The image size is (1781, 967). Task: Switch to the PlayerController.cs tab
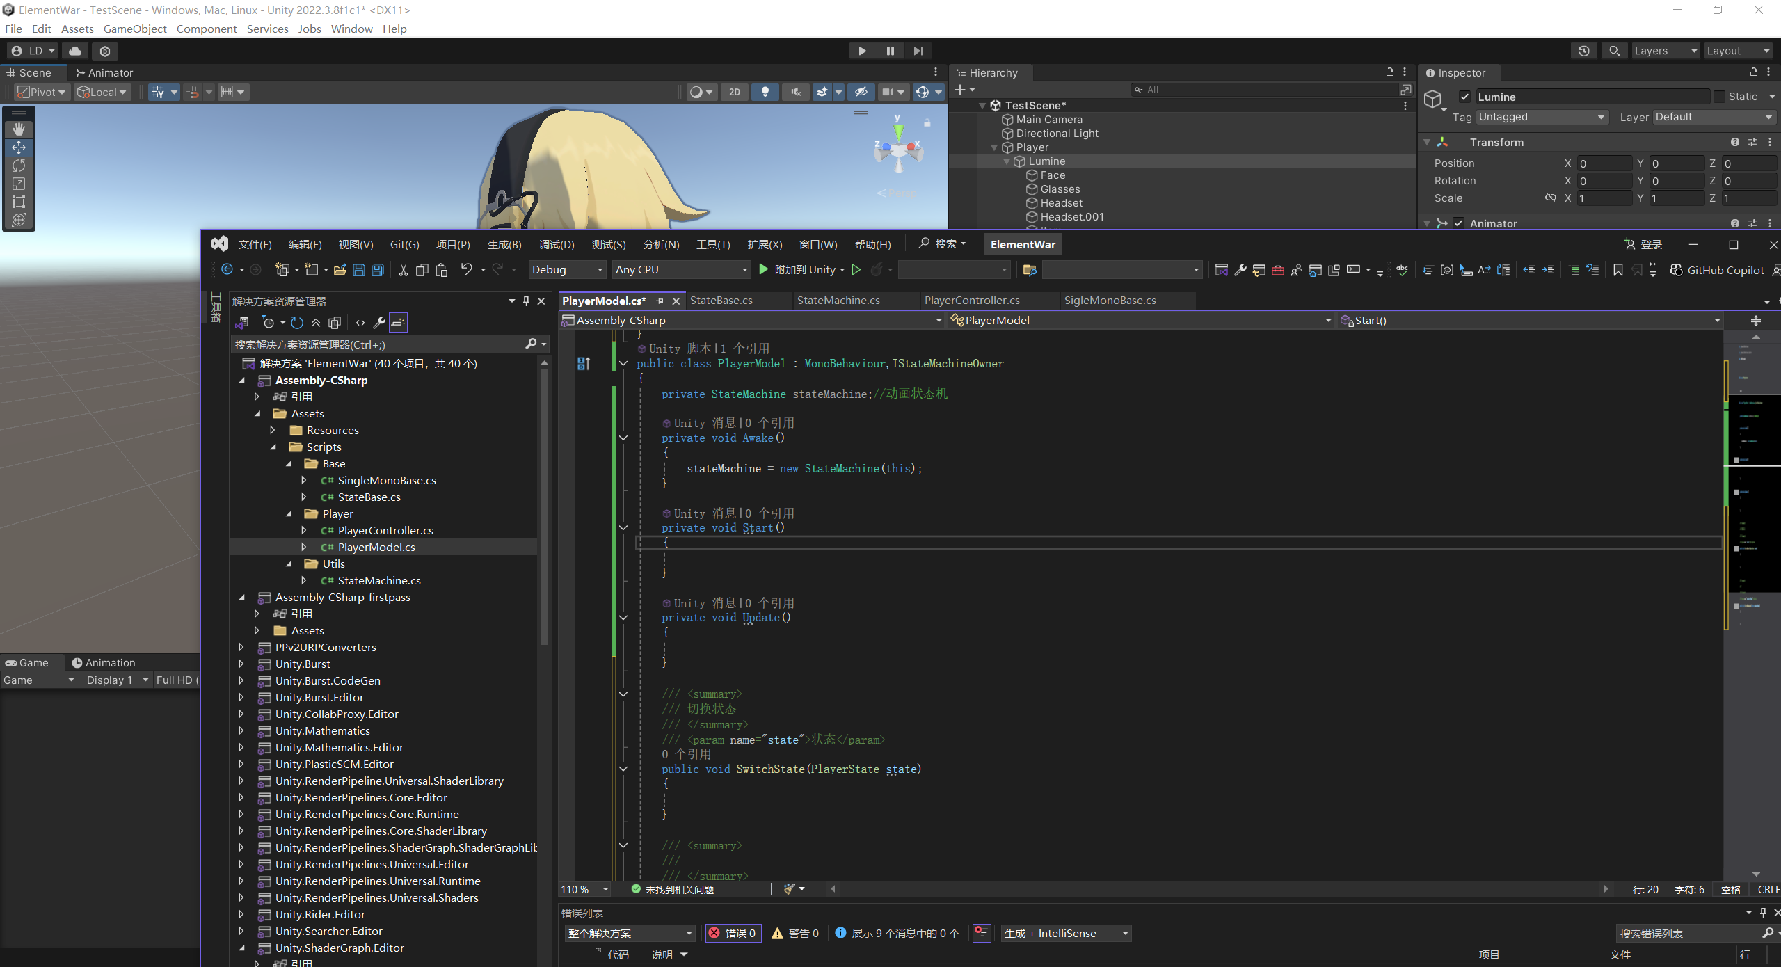(x=972, y=301)
